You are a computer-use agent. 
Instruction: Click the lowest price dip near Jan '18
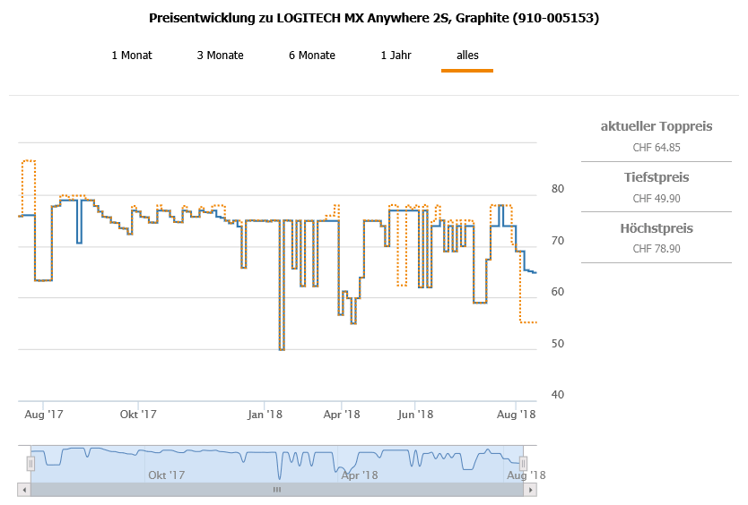point(282,348)
